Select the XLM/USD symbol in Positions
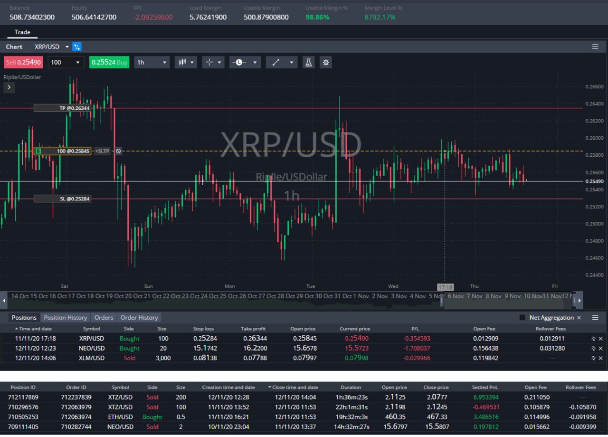The width and height of the screenshot is (608, 437). click(92, 358)
